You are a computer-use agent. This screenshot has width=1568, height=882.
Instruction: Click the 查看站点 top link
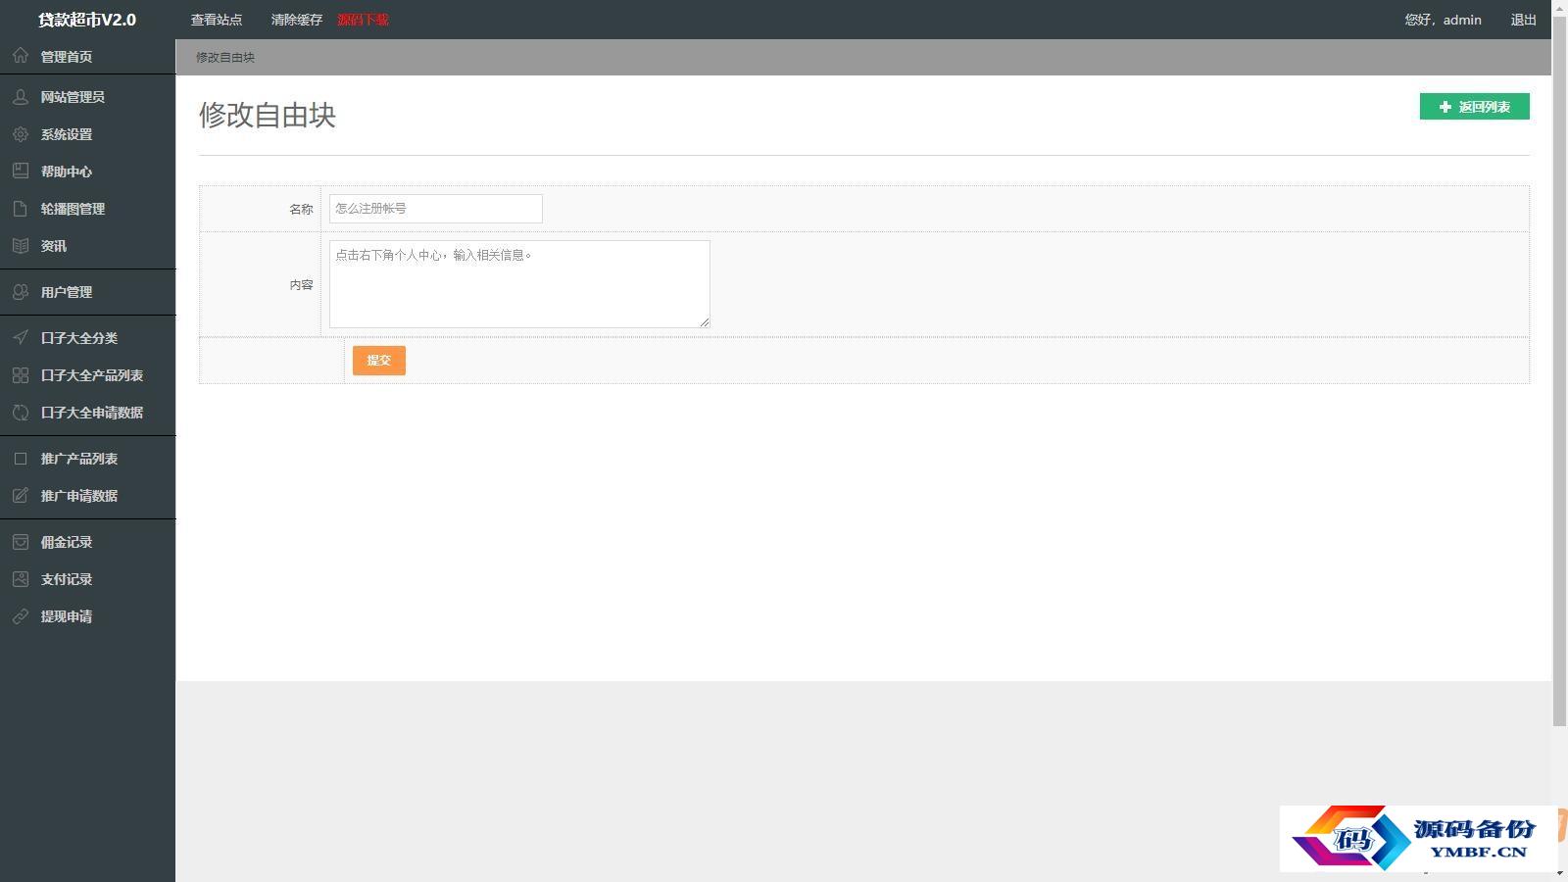coord(217,20)
